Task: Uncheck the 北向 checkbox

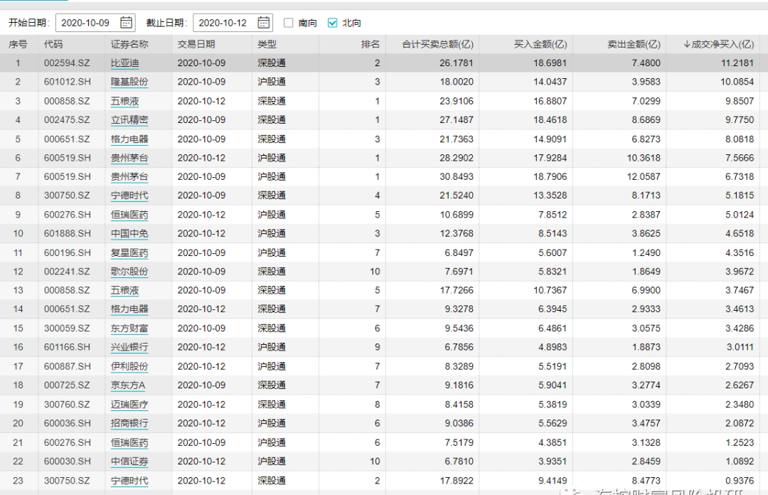Action: tap(332, 23)
